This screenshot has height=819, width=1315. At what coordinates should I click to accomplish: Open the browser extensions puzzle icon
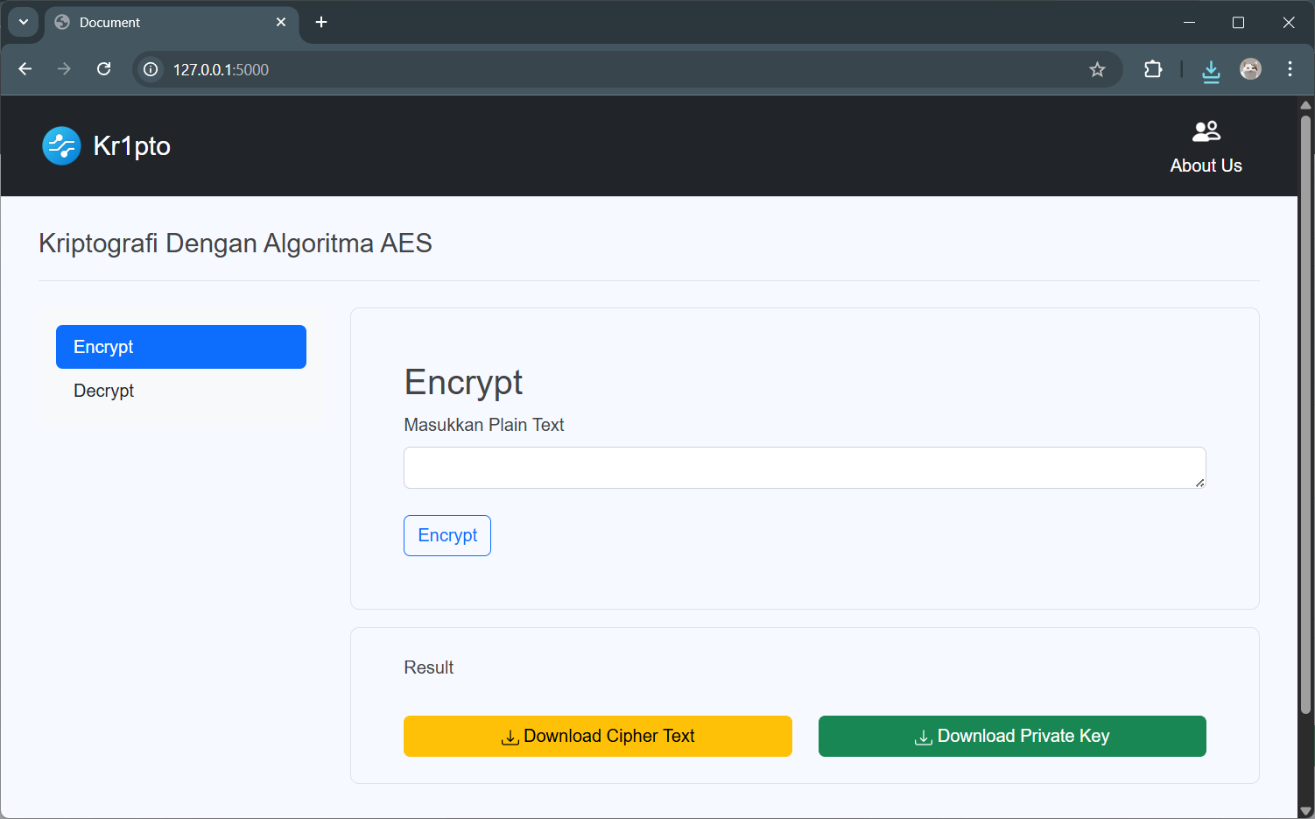(1153, 69)
